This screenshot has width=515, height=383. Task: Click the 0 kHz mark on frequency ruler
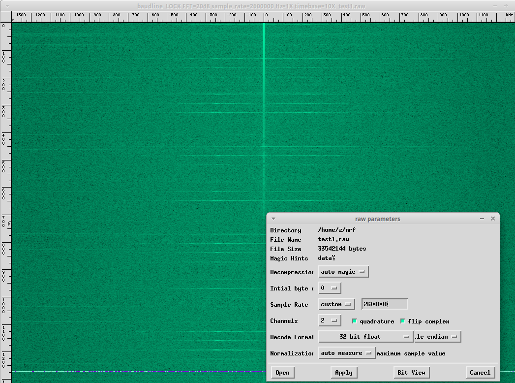[x=266, y=15]
